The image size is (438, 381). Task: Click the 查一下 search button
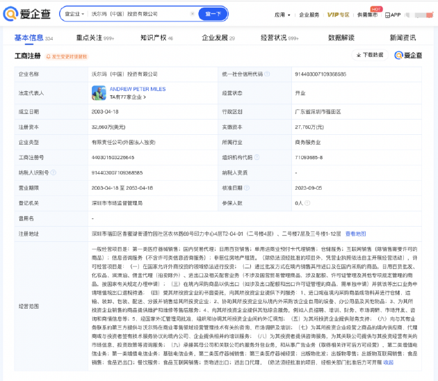(x=213, y=14)
